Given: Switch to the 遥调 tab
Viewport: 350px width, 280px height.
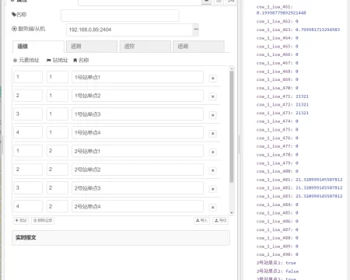Looking at the screenshot, I should (x=198, y=47).
